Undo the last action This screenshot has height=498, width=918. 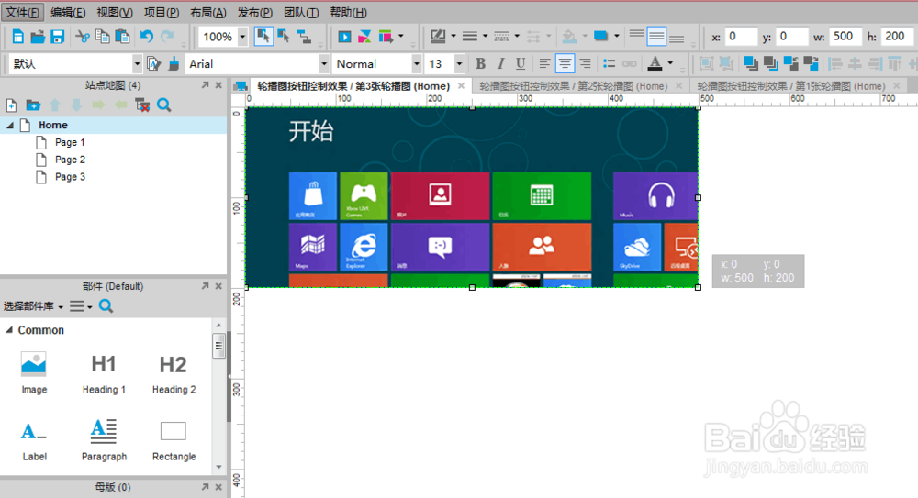[x=146, y=37]
